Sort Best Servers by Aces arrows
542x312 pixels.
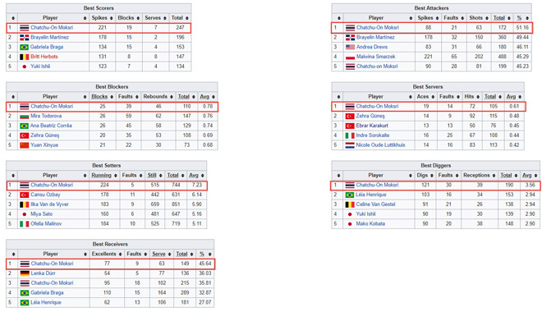point(433,97)
